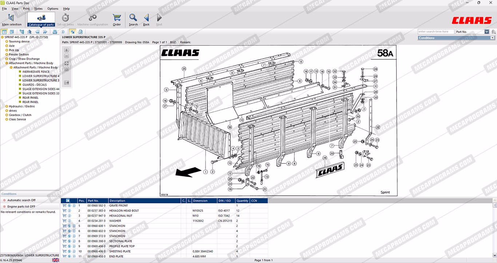Click the UK flag language icon
This screenshot has width=497, height=263.
(x=56, y=260)
